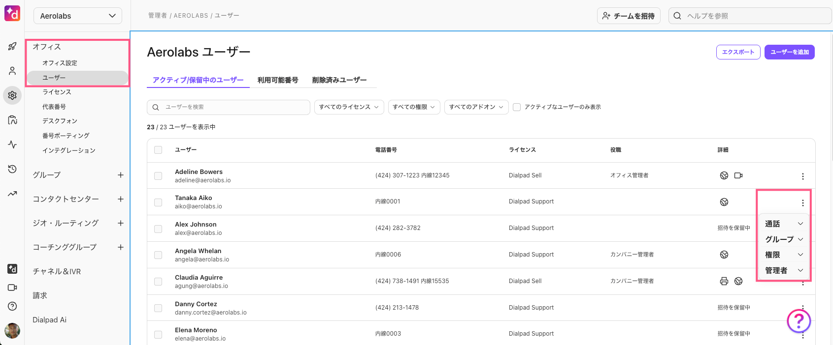Open the Aerolabs office selector dropdown
Image resolution: width=833 pixels, height=345 pixels.
click(x=78, y=16)
